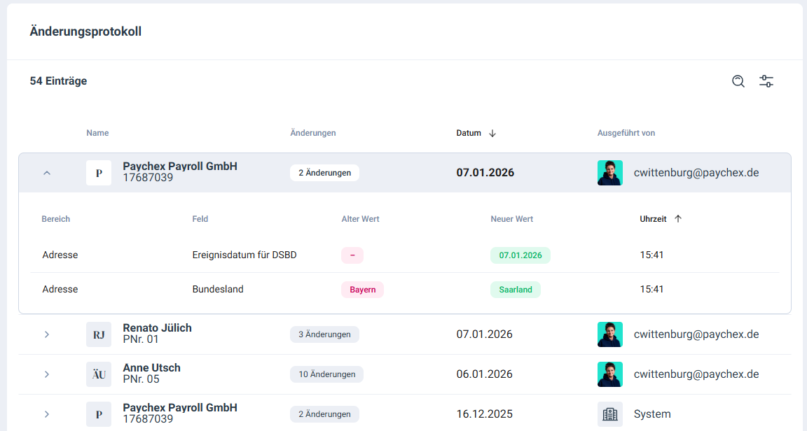Click the P avatar in expanded Paychex row
Viewport: 807px width, 431px height.
click(99, 173)
